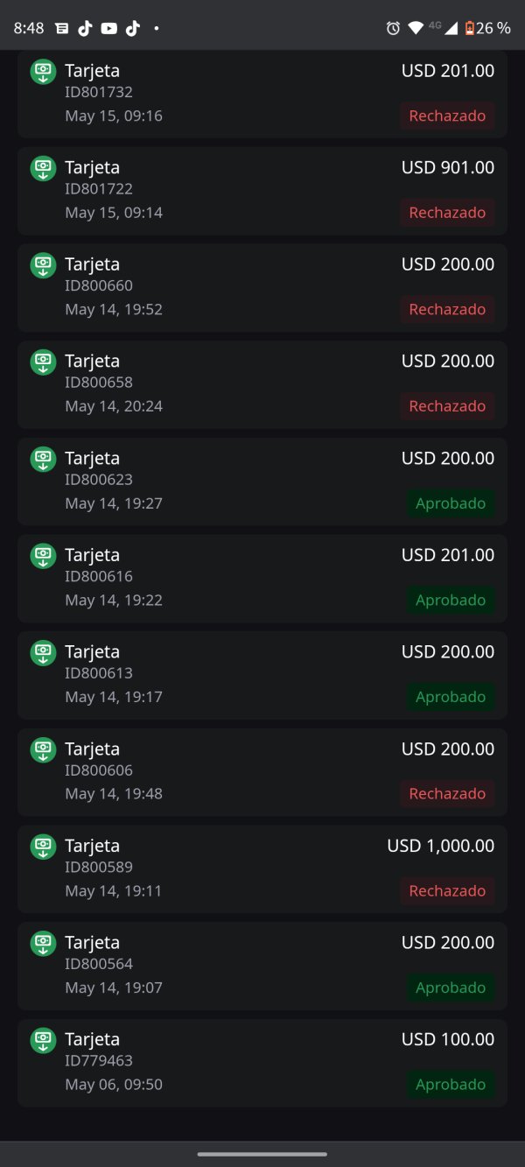The height and width of the screenshot is (1167, 525).
Task: Open transaction ID800658 details
Action: (262, 384)
